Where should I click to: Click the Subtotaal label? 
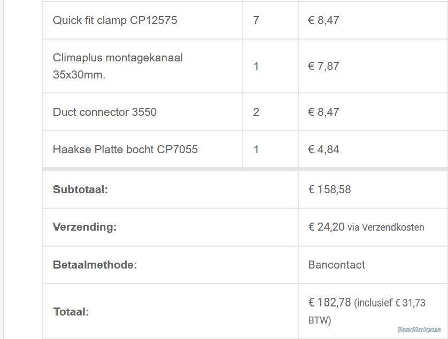[x=80, y=190]
